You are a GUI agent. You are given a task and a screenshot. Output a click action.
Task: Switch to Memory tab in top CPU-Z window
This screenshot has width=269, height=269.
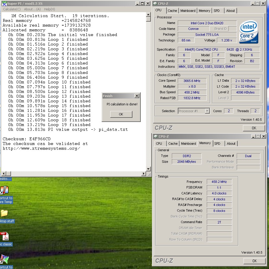pos(204,11)
